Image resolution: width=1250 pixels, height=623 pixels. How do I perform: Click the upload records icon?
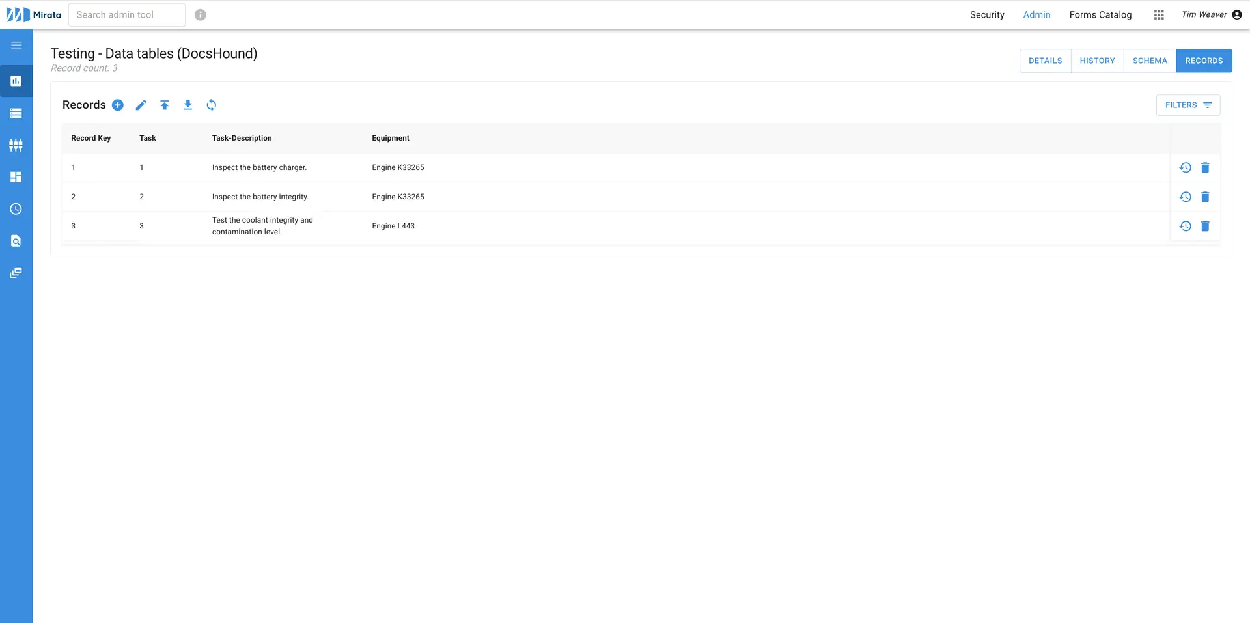[x=165, y=105]
